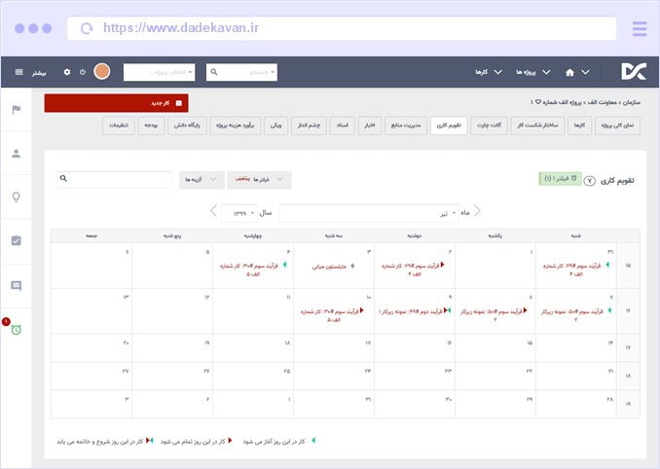
Task: Click the home icon in navbar
Action: click(569, 72)
